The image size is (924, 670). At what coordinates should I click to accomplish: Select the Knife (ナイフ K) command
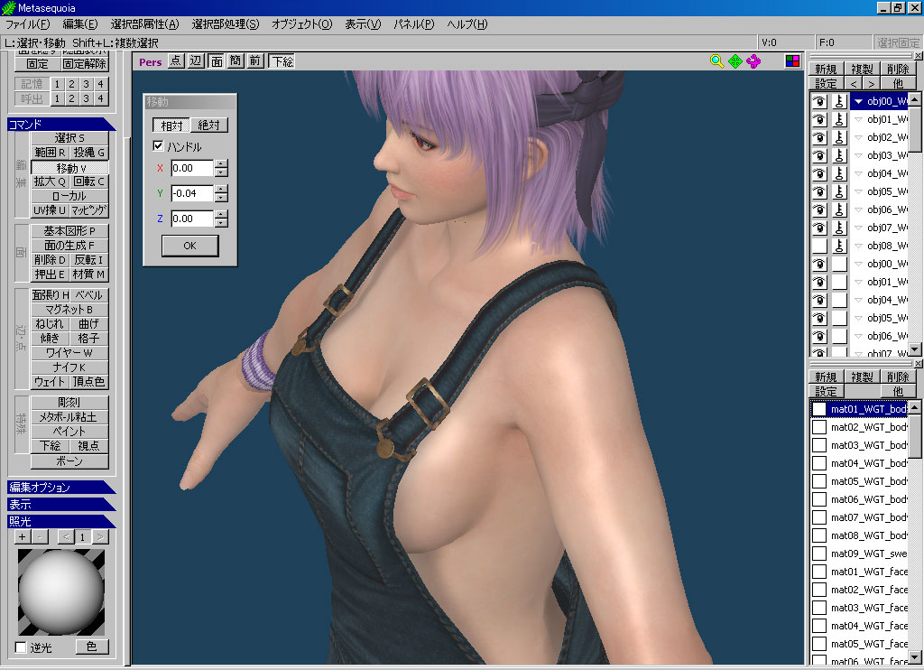[69, 367]
